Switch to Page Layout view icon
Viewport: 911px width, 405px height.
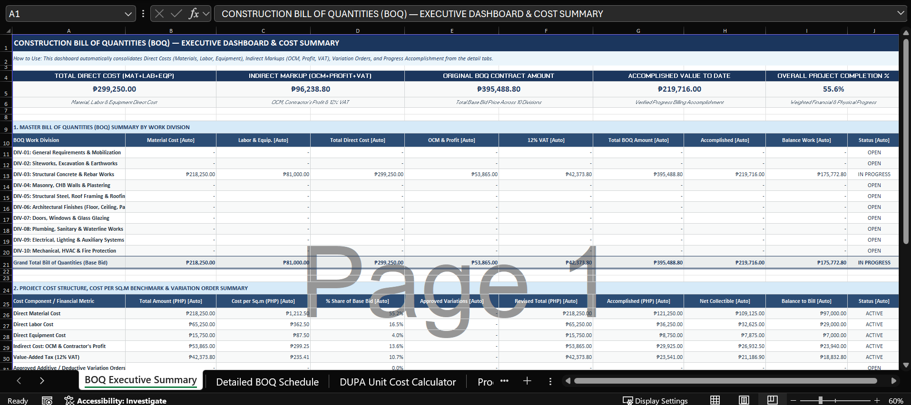coord(744,400)
